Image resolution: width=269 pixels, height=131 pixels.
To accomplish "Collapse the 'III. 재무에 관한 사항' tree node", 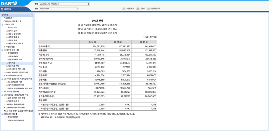I will tap(2, 50).
